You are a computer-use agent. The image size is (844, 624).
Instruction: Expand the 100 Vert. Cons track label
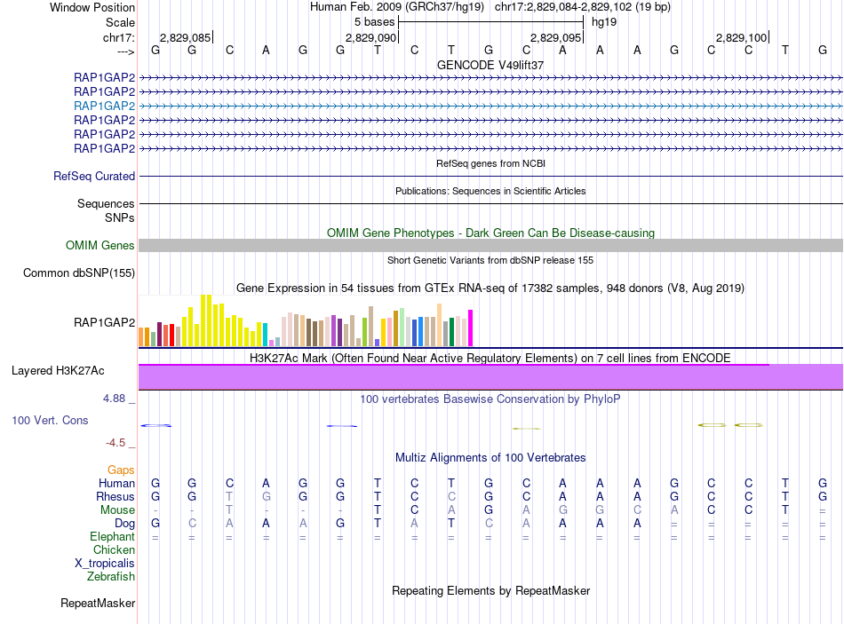(x=50, y=420)
